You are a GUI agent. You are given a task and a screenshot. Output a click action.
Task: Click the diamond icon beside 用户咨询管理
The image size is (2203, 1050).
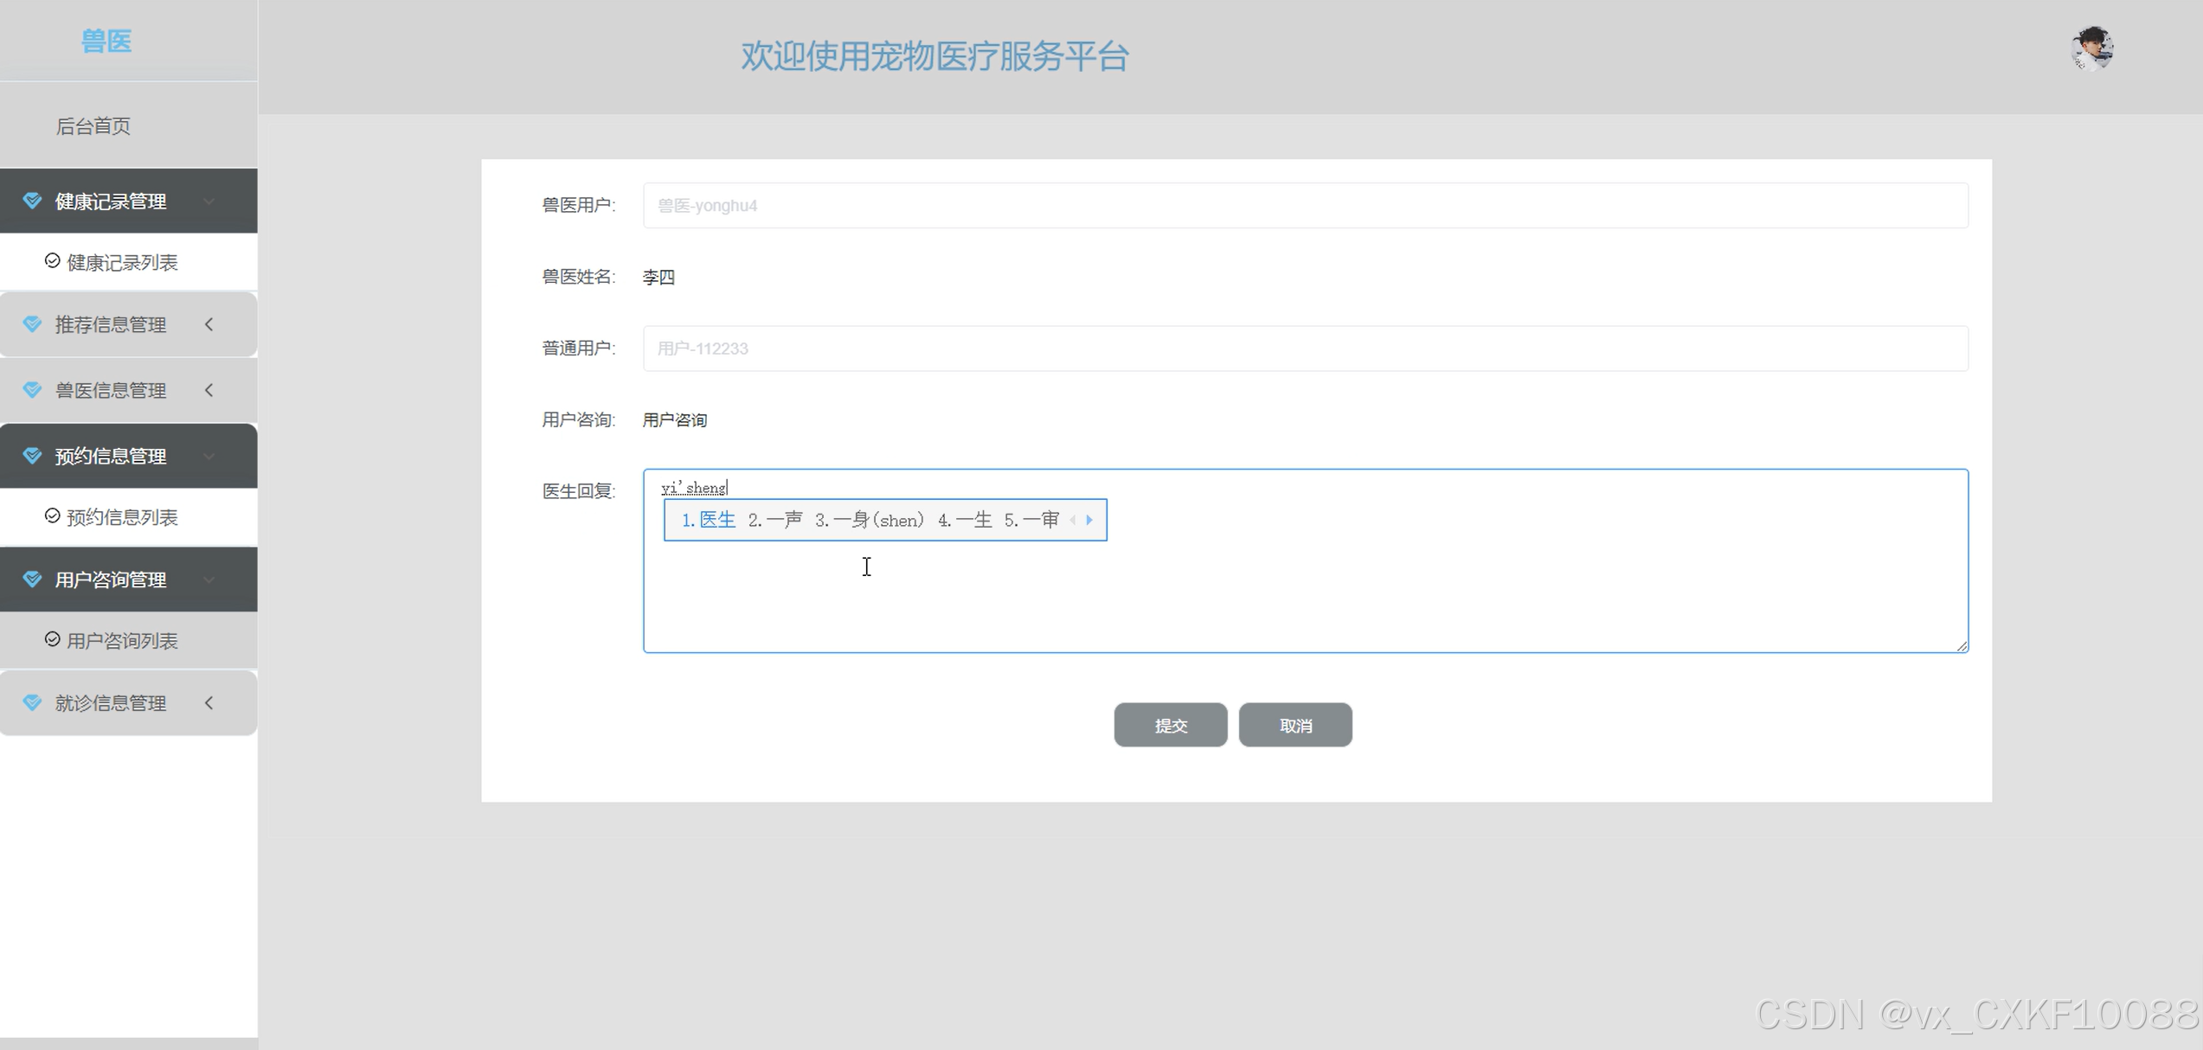point(32,579)
